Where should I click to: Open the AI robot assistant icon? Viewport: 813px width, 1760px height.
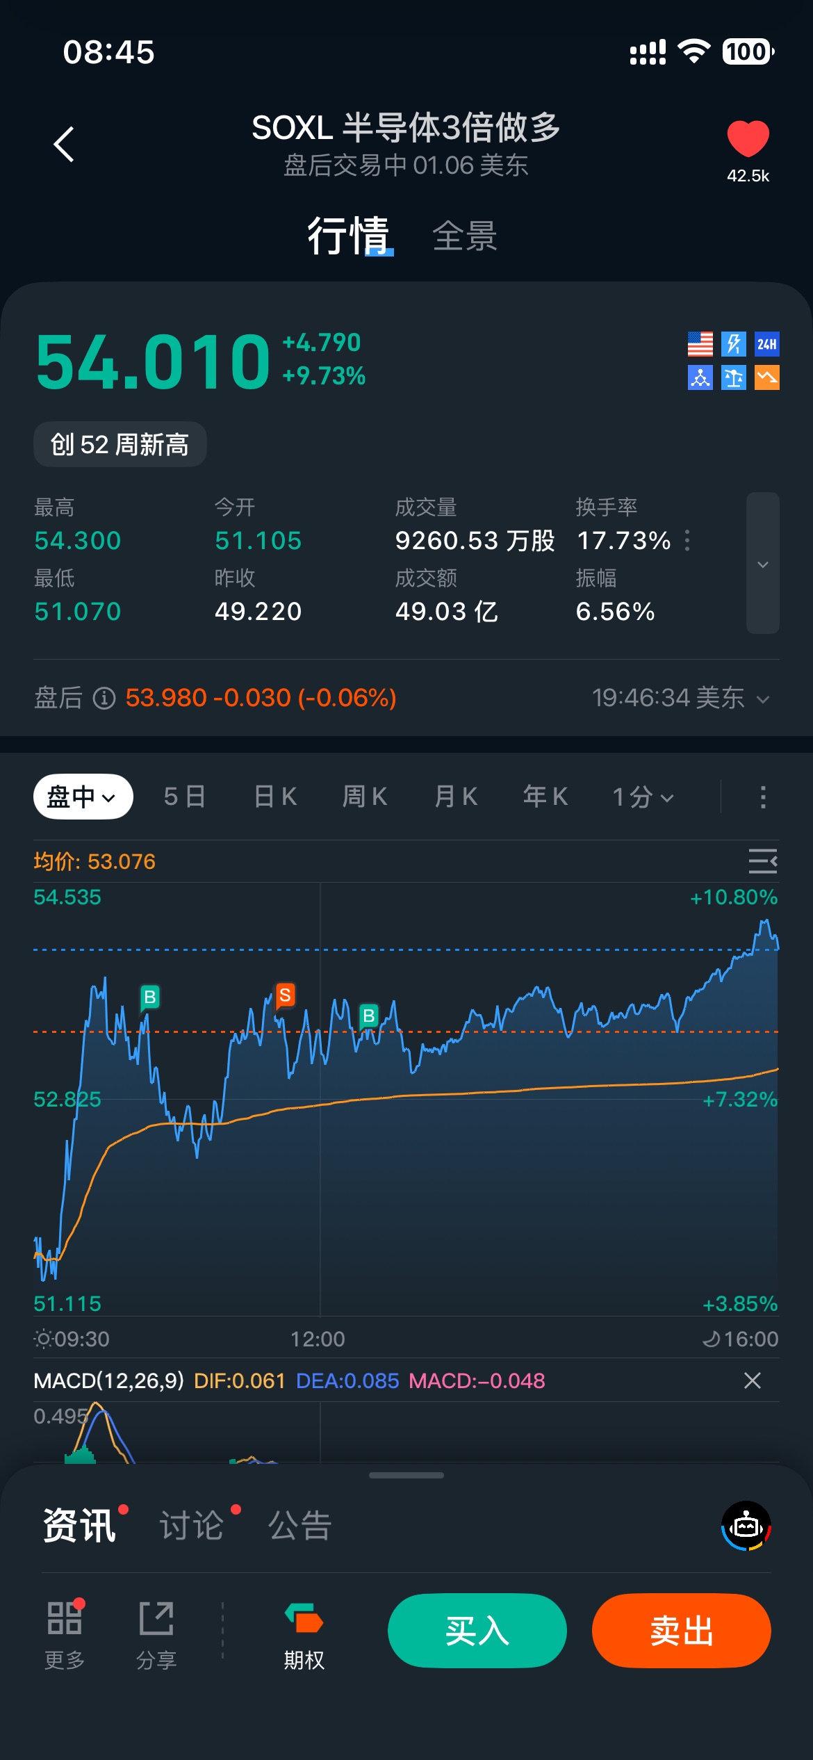[746, 1526]
